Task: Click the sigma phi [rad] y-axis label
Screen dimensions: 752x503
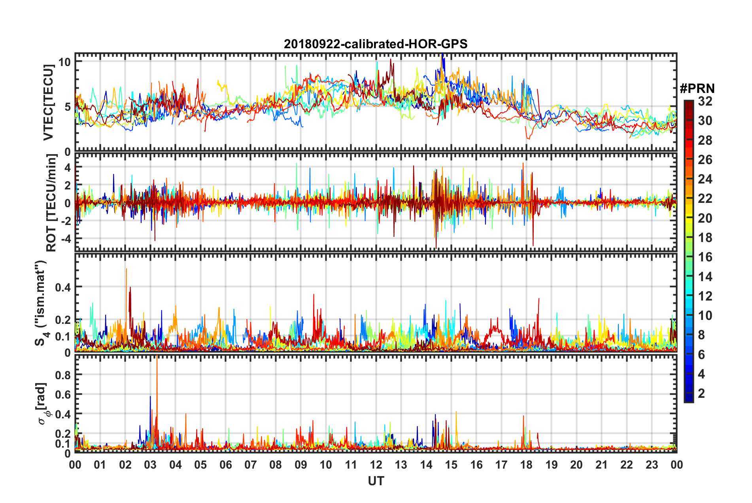Action: (43, 403)
